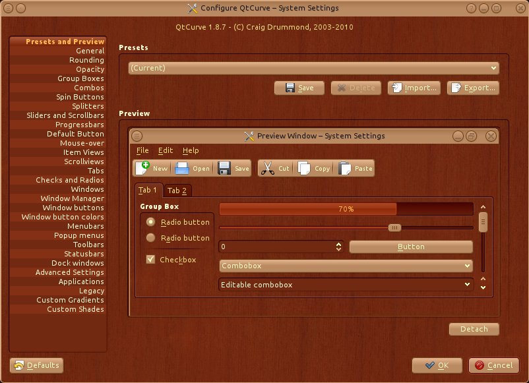529x383 pixels.
Task: Click the vertical scrollbar handle in preview
Action: point(483,222)
